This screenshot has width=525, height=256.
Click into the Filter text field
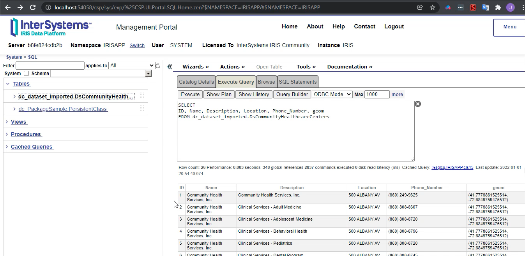click(x=50, y=65)
